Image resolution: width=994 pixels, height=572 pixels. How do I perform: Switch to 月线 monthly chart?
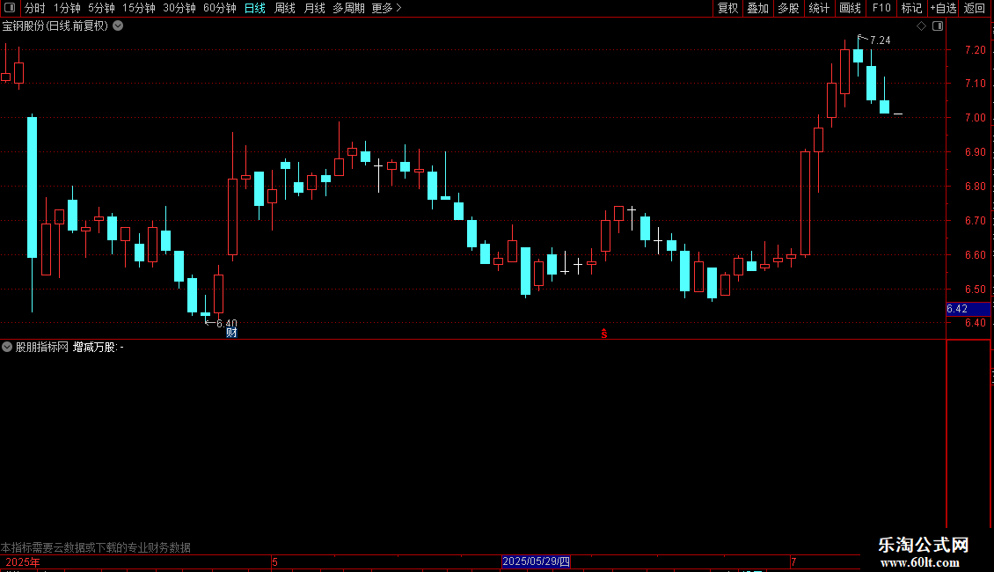coord(314,8)
